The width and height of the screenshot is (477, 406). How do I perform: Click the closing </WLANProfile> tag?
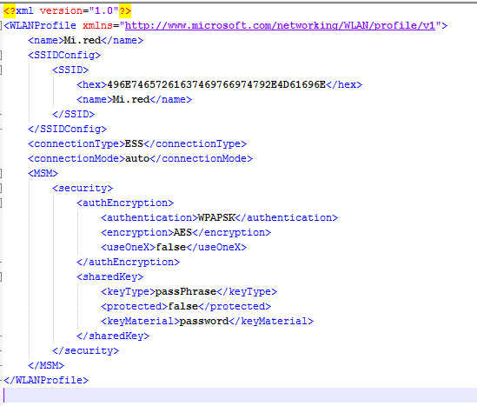pos(46,380)
